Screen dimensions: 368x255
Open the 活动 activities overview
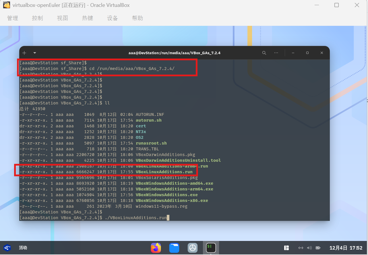click(x=23, y=248)
